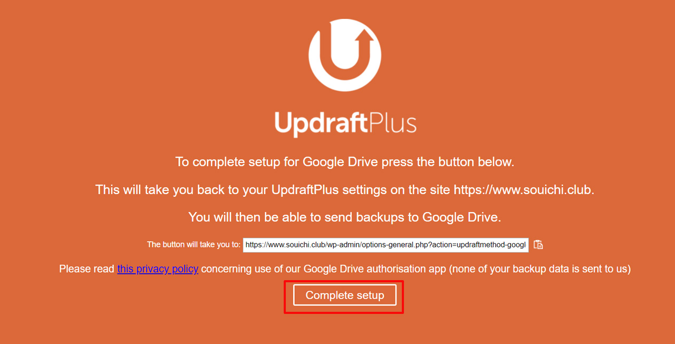Click the Complete setup button
Screen dimensions: 675x344
[345, 295]
